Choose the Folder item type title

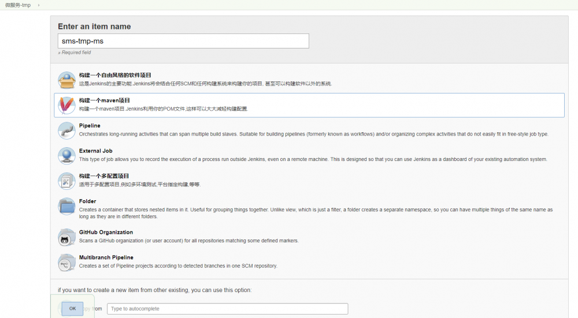pyautogui.click(x=87, y=201)
